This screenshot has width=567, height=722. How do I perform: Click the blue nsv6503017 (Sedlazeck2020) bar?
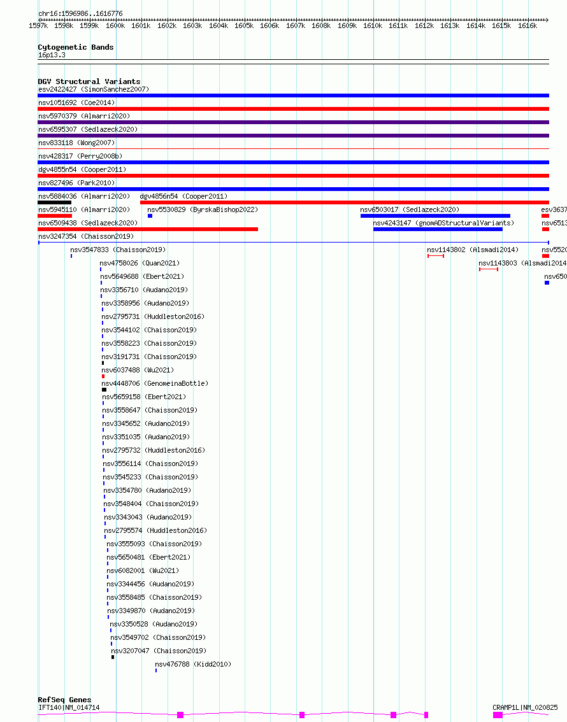coord(435,216)
